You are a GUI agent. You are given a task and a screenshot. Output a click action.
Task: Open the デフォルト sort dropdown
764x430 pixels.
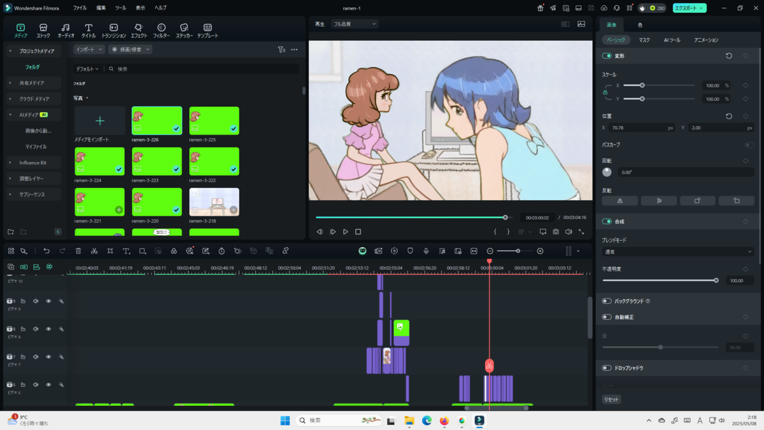tap(87, 68)
